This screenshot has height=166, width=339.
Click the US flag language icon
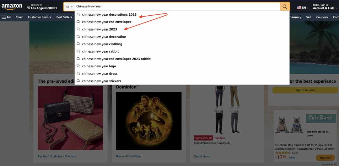[299, 8]
